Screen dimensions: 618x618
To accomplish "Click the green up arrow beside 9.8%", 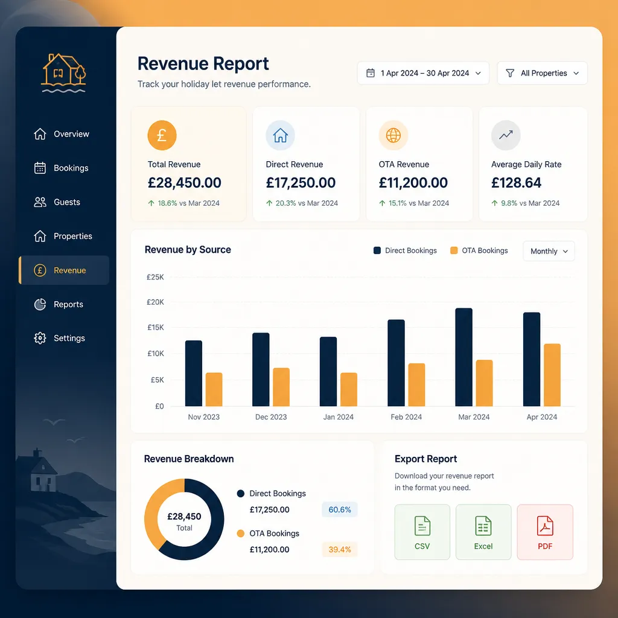I will click(x=495, y=203).
